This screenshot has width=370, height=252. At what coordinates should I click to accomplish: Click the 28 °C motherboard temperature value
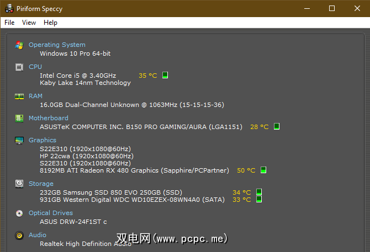260,127
